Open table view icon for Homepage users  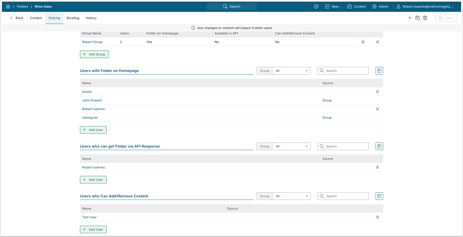(x=379, y=71)
